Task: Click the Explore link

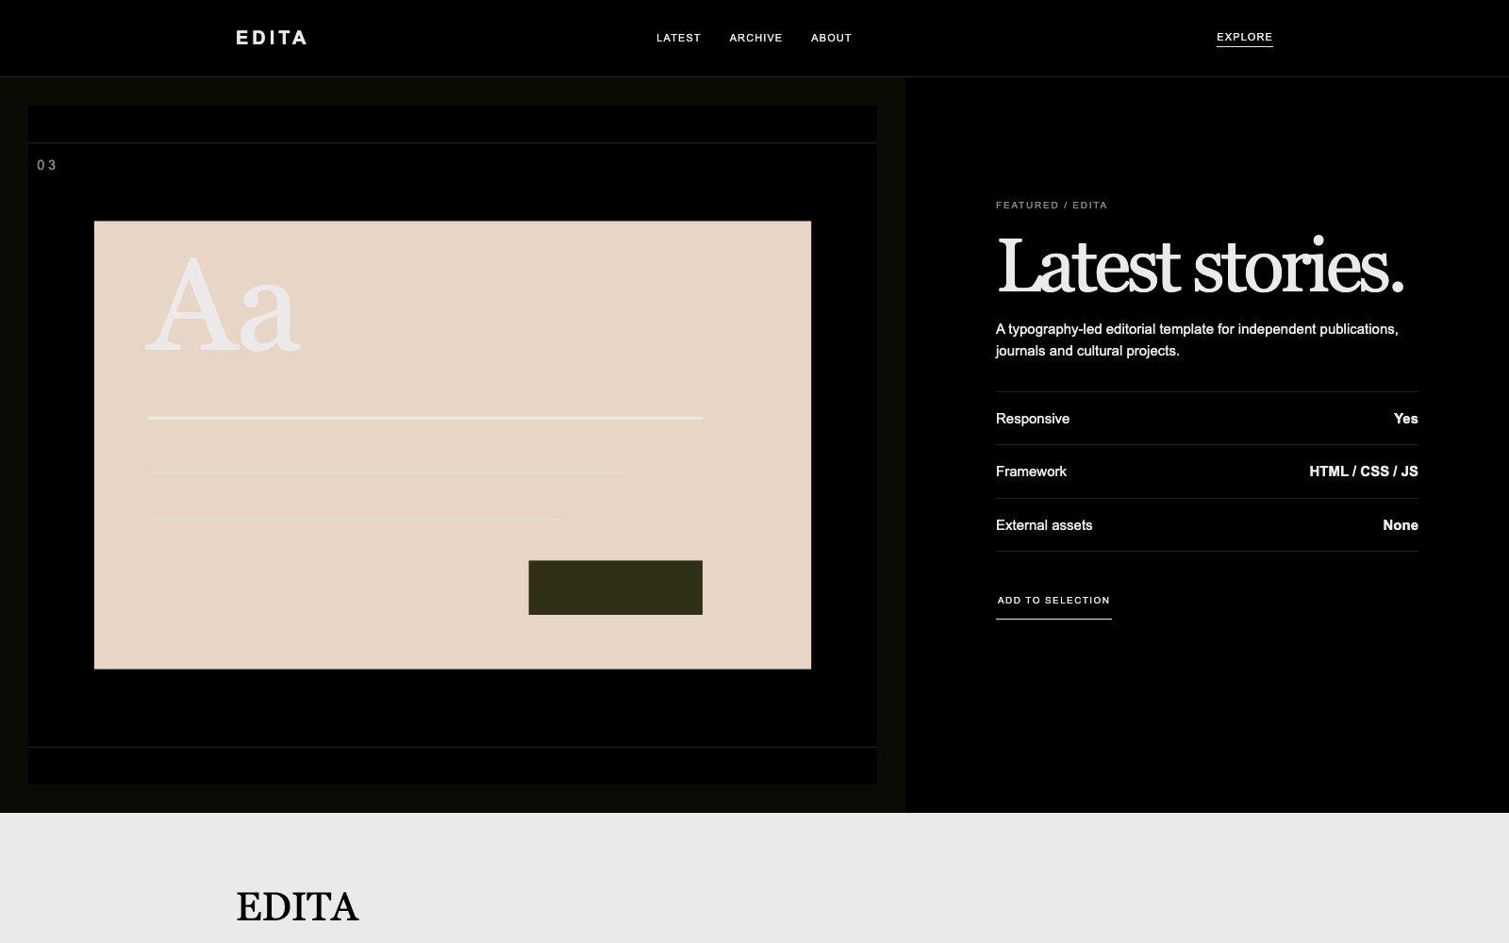Action: point(1244,38)
